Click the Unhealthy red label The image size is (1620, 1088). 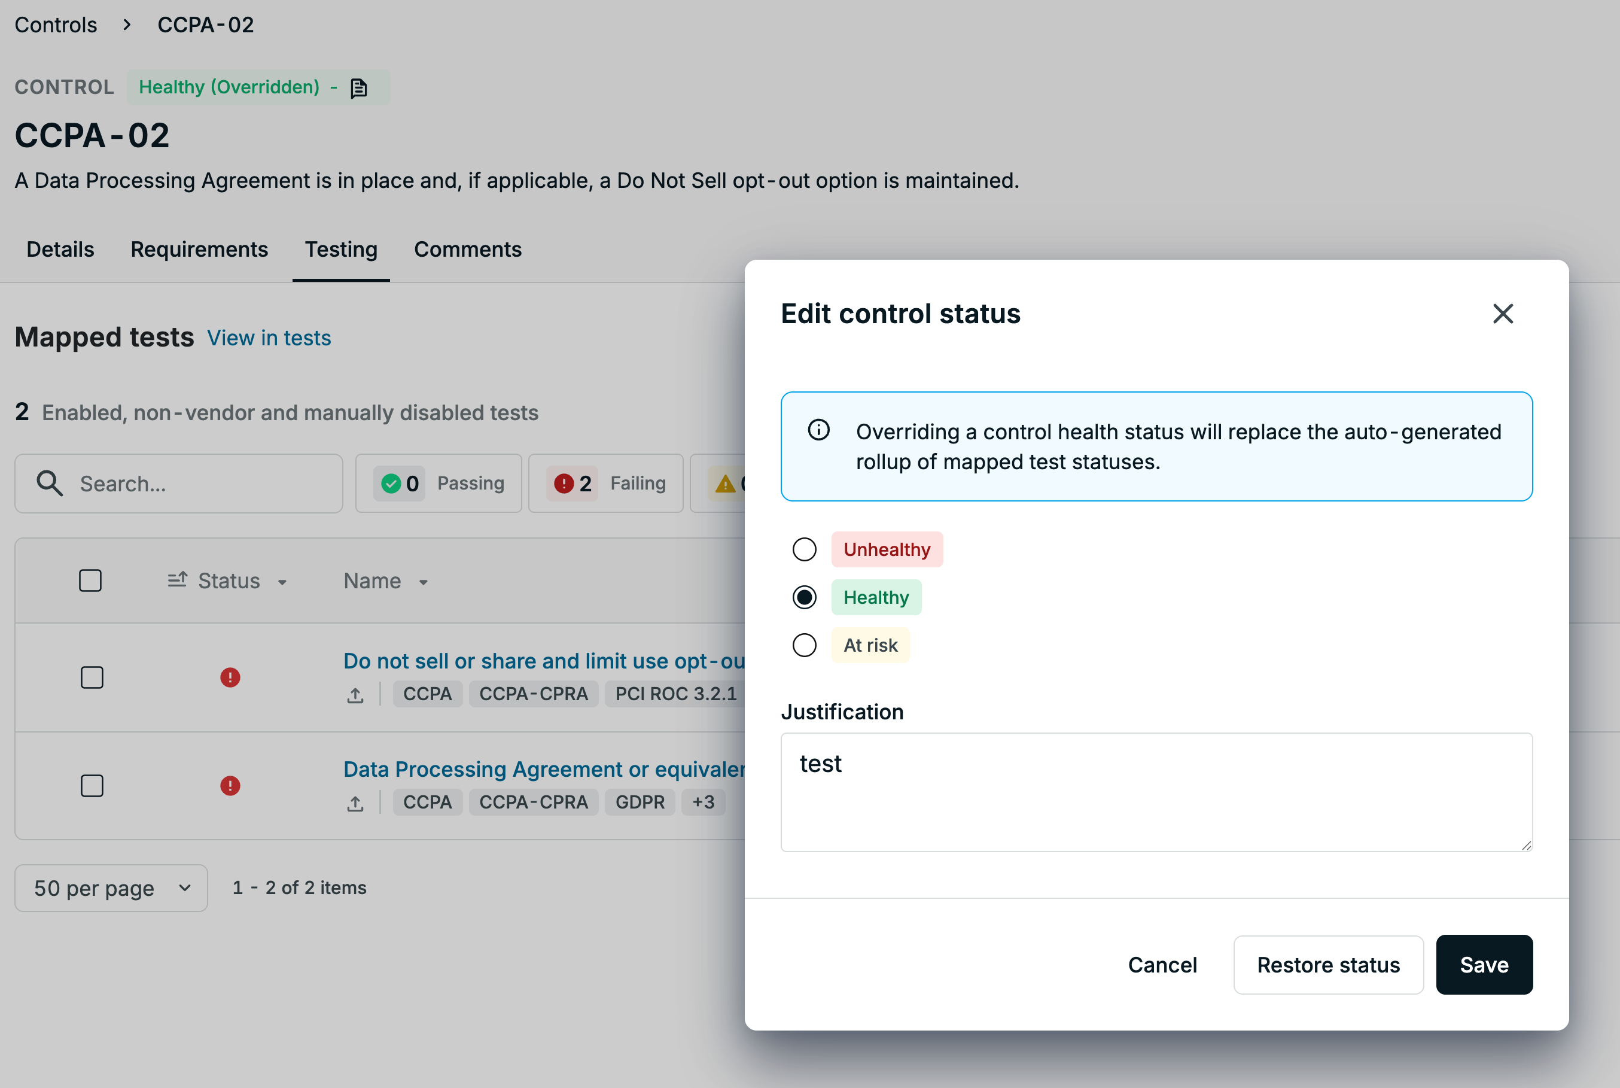887,549
